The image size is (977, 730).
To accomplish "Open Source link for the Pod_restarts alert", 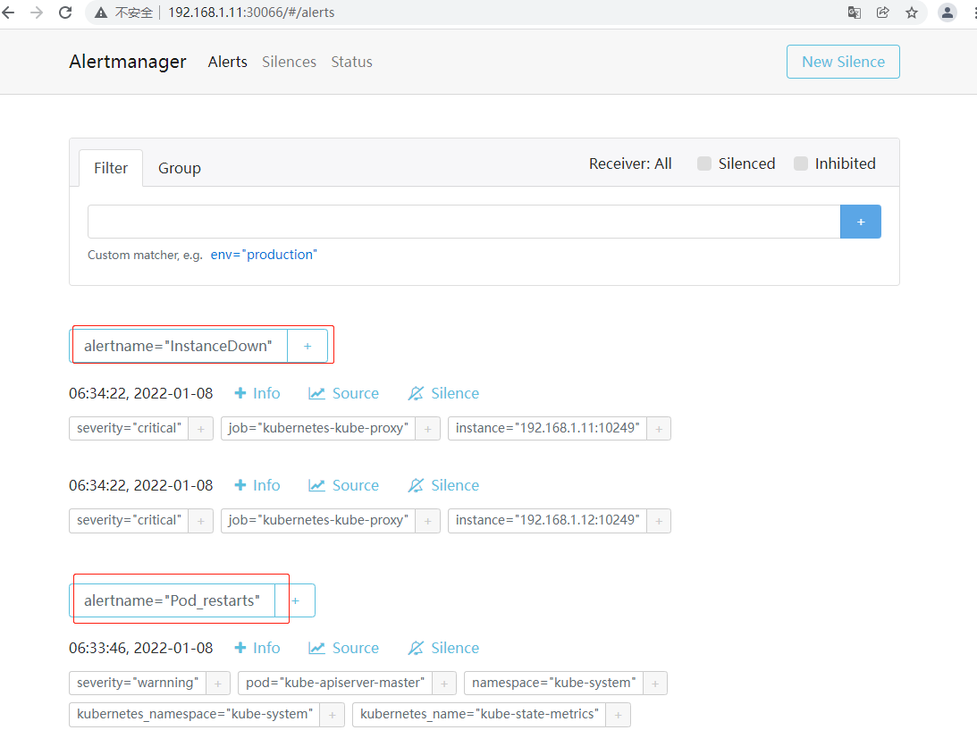I will pos(344,649).
